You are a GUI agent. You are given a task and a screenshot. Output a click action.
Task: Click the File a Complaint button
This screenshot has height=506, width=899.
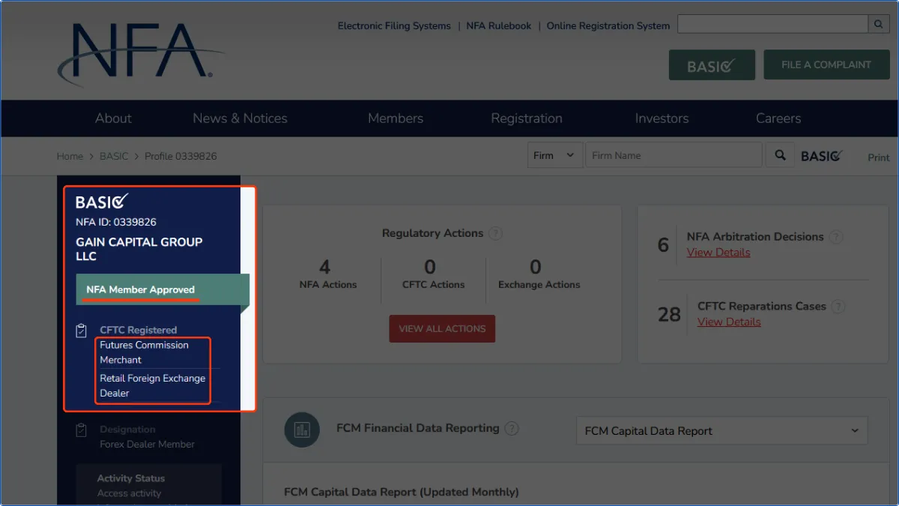click(826, 65)
